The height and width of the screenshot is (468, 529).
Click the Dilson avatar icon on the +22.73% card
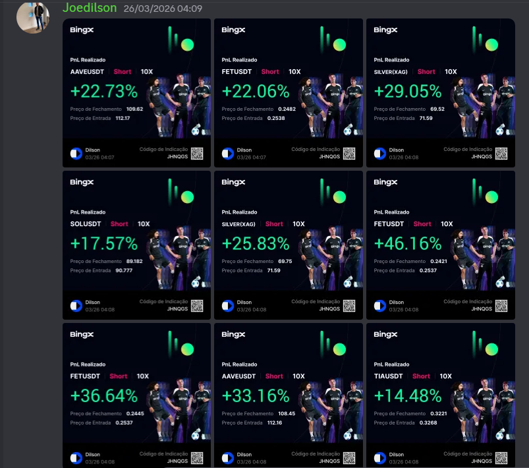tap(76, 154)
